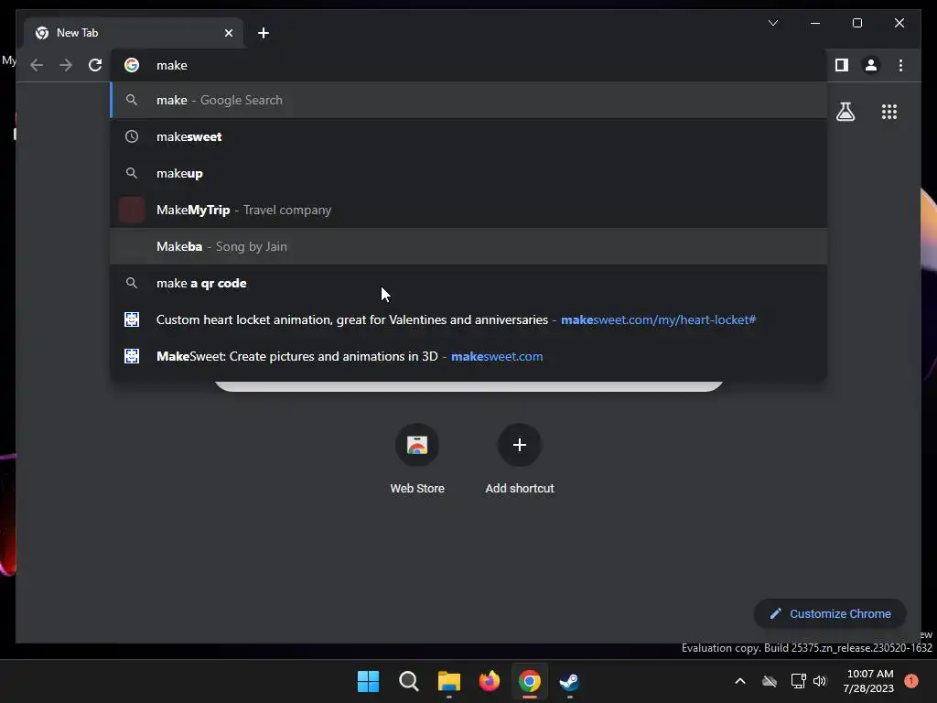Click the Add shortcut plus button
Image resolution: width=937 pixels, height=703 pixels.
tap(520, 445)
